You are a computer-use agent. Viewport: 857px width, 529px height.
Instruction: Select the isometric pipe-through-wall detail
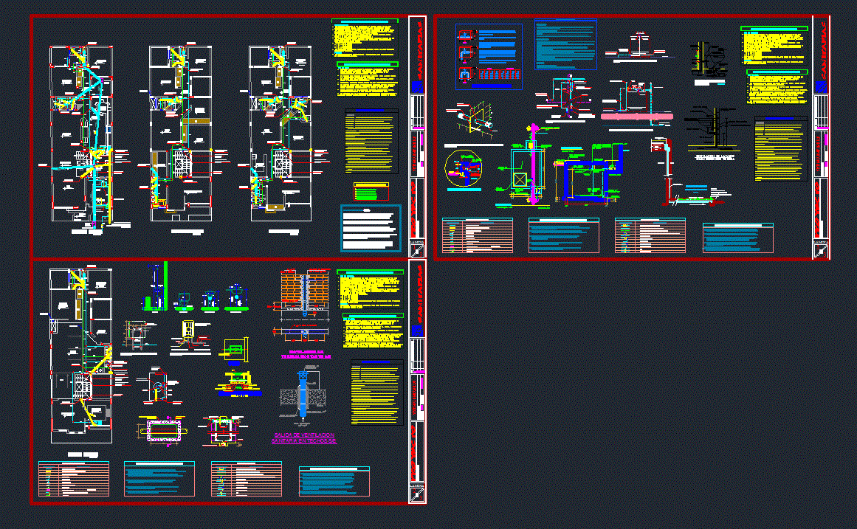tap(470, 120)
